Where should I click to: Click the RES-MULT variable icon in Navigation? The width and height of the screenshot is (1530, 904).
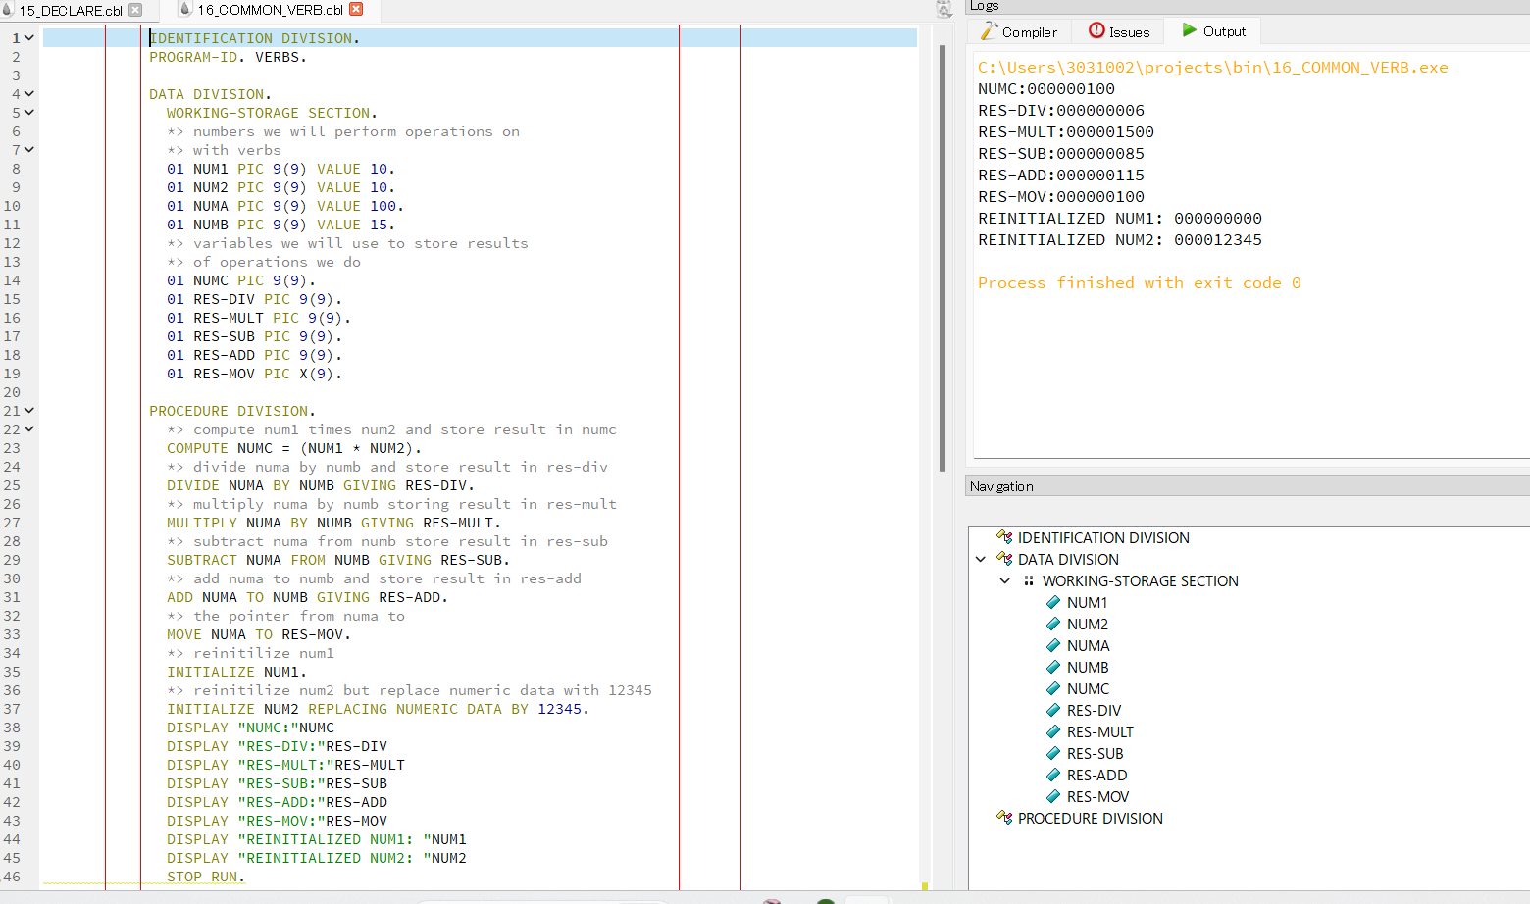(1053, 731)
